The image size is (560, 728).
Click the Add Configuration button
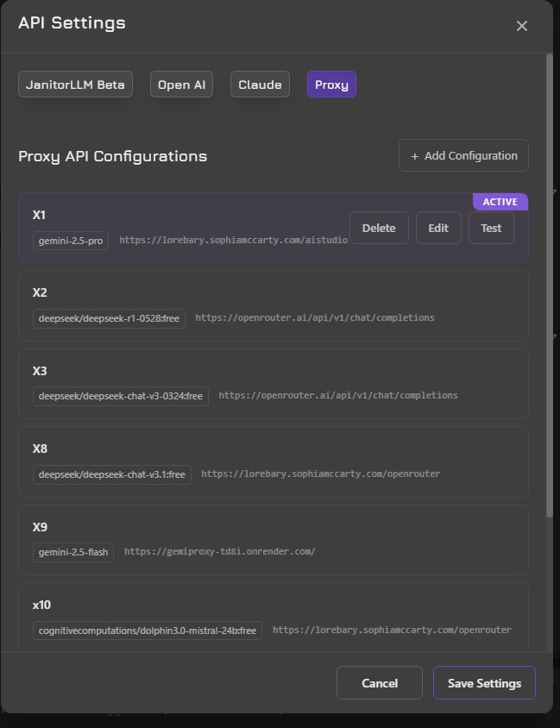(463, 156)
